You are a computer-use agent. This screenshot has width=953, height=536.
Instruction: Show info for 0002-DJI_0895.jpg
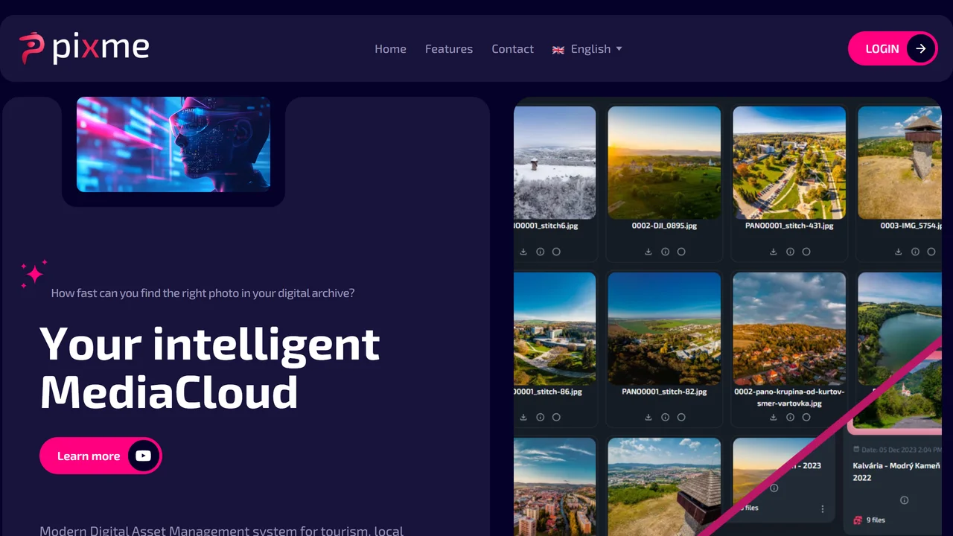click(x=665, y=252)
